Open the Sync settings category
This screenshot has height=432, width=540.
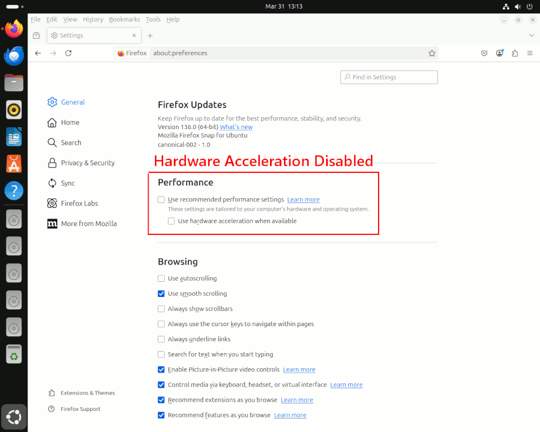[61, 183]
